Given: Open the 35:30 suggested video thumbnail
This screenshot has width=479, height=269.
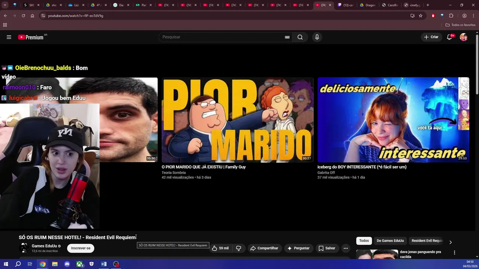Looking at the screenshot, I should (x=128, y=120).
